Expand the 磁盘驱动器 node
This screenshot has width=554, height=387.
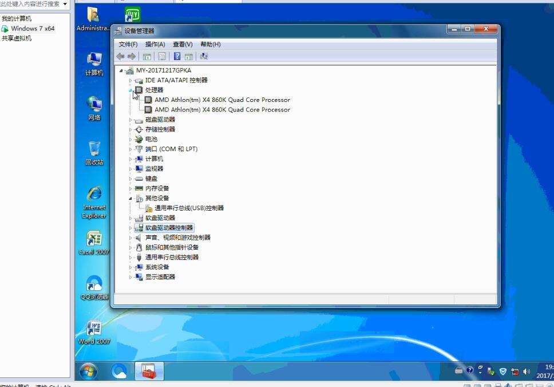130,120
